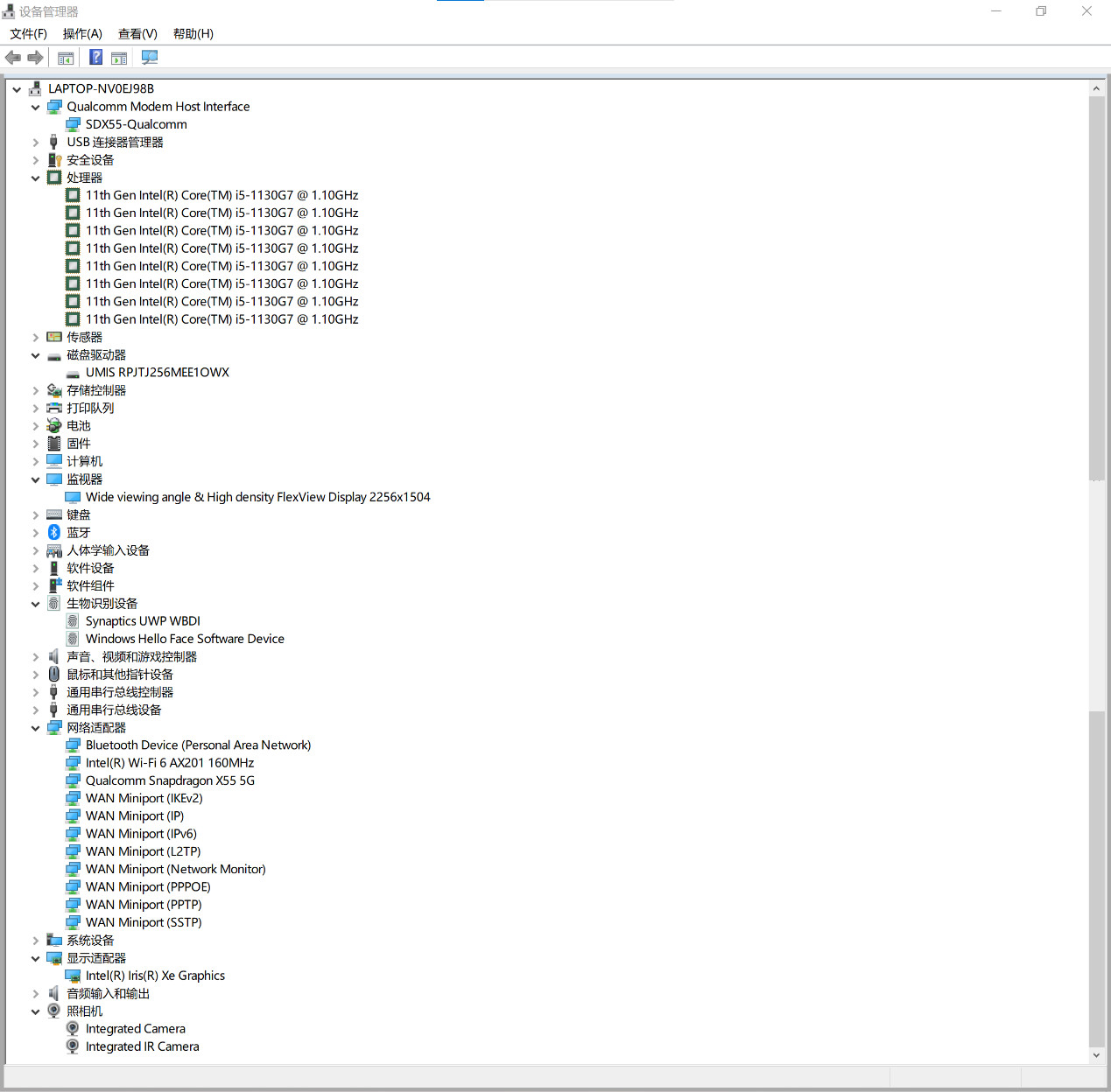Click the action pane toolbar icon

tap(119, 58)
